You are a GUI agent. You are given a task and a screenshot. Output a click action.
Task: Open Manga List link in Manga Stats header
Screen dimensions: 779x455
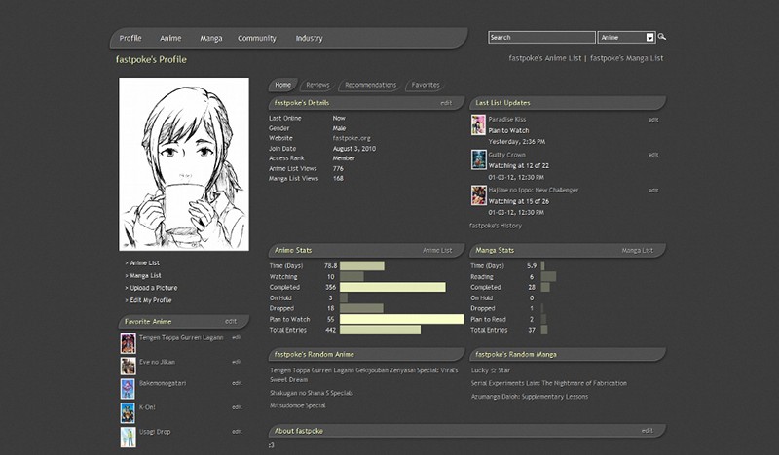pos(638,251)
